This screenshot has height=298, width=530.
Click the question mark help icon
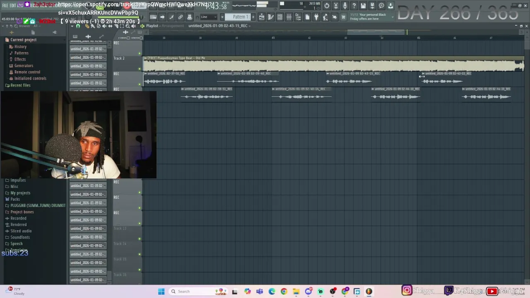(x=354, y=5)
